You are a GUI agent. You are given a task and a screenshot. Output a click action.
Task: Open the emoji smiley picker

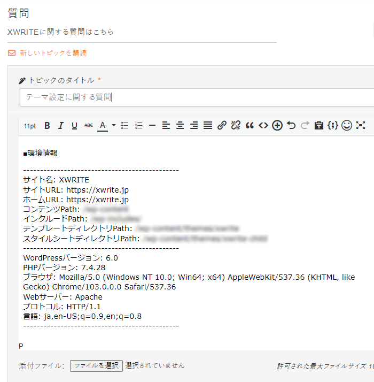tap(347, 126)
